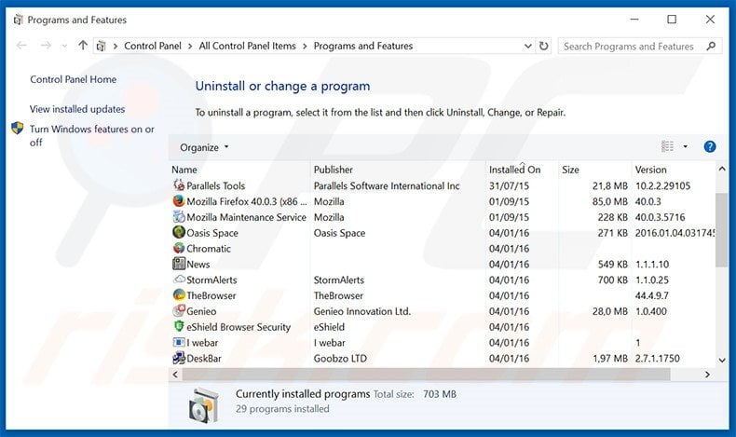Open Control Panel Home link
The height and width of the screenshot is (437, 736).
click(x=74, y=79)
